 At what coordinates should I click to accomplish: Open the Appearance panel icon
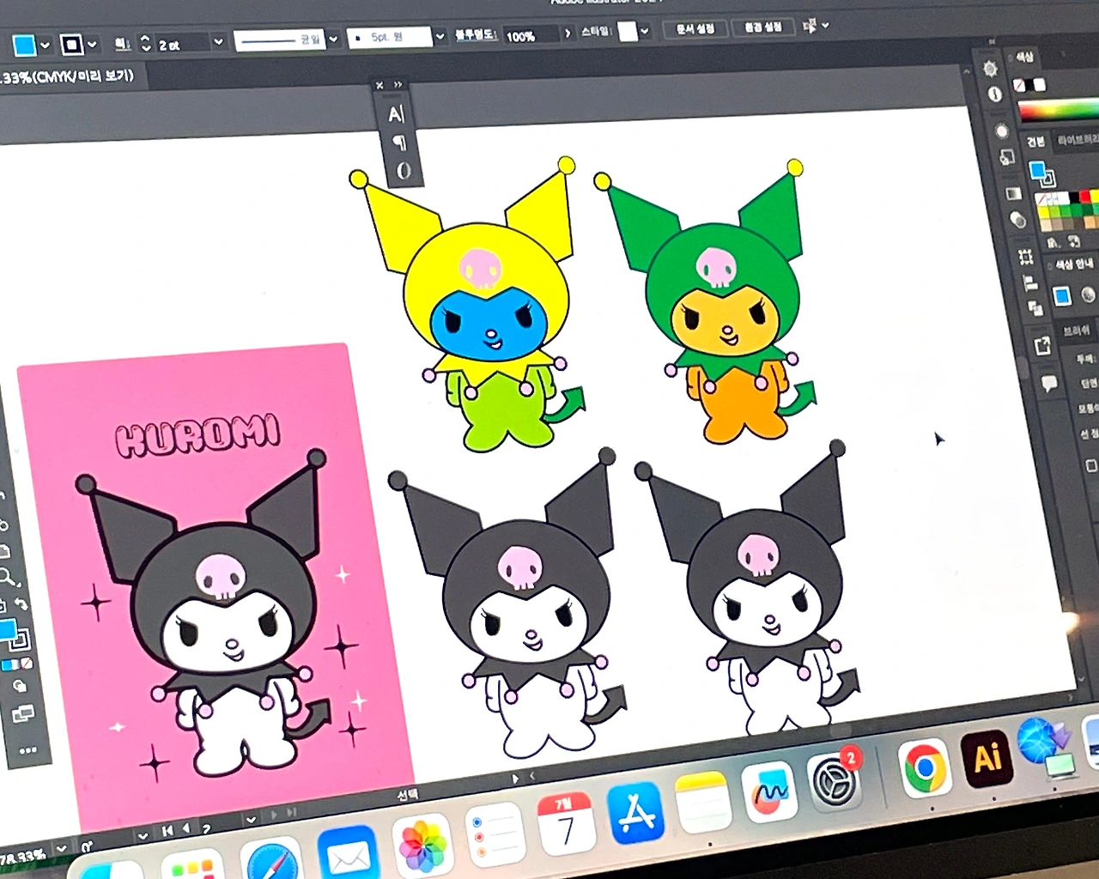point(1001,130)
